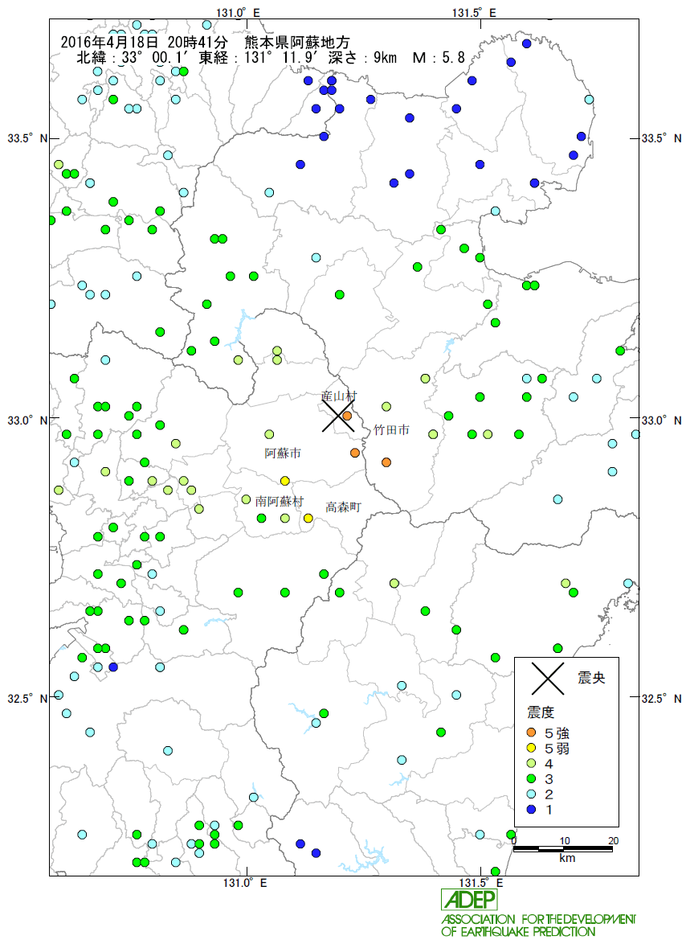Click the 阿蘇市 place label
This screenshot has height=944, width=686.
pos(283,454)
